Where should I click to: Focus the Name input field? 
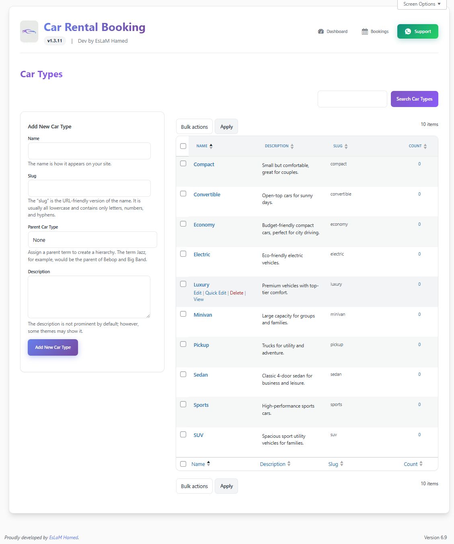click(89, 151)
